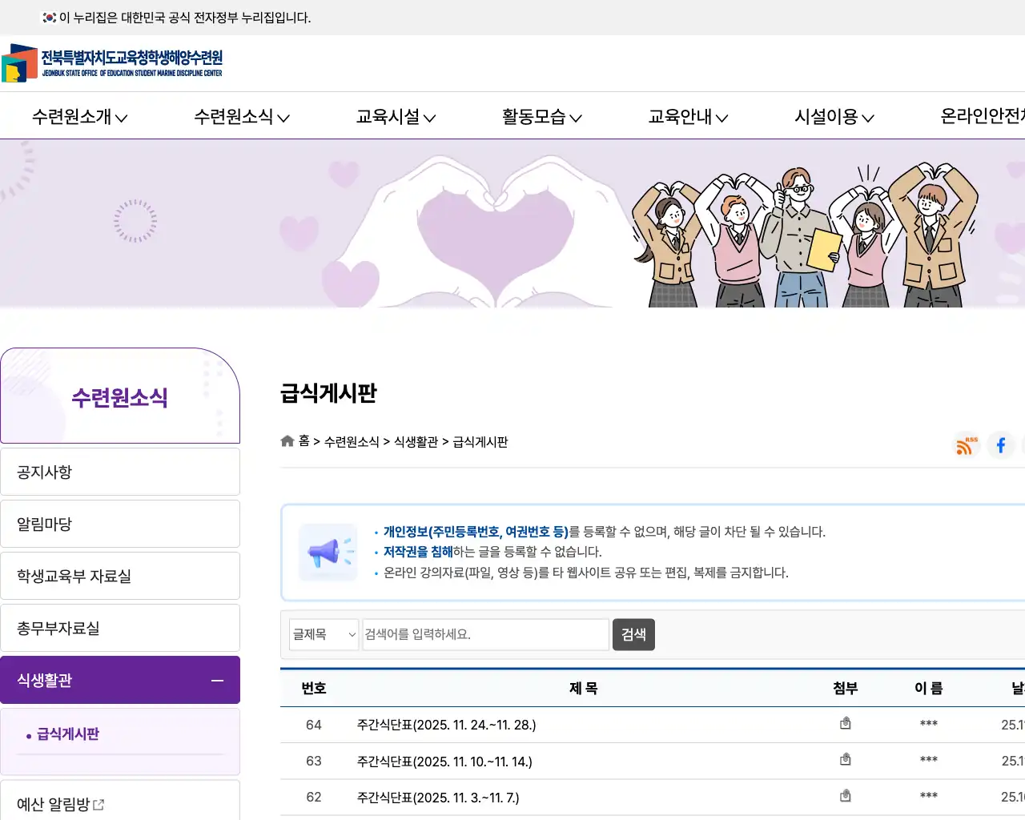Open attachment icon for post 63

tap(845, 760)
